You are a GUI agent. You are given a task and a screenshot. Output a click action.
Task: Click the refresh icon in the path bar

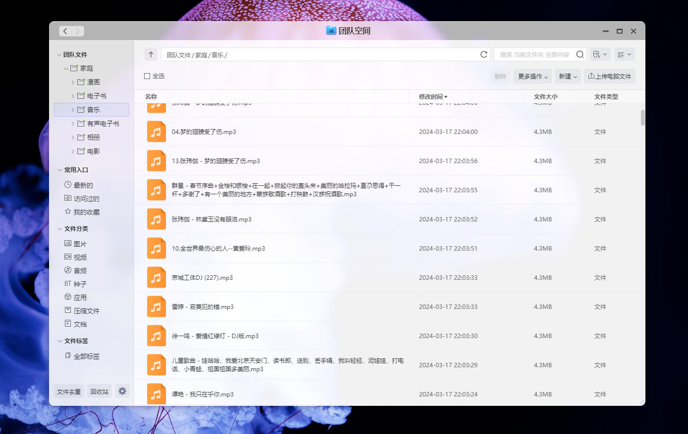click(x=484, y=54)
